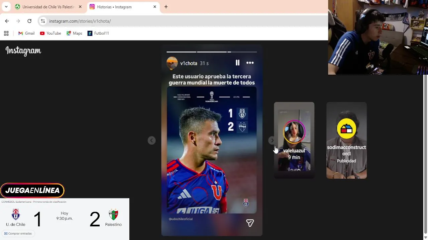Go back in browser history

click(x=7, y=21)
